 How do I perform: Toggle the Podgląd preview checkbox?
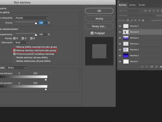tap(92, 33)
